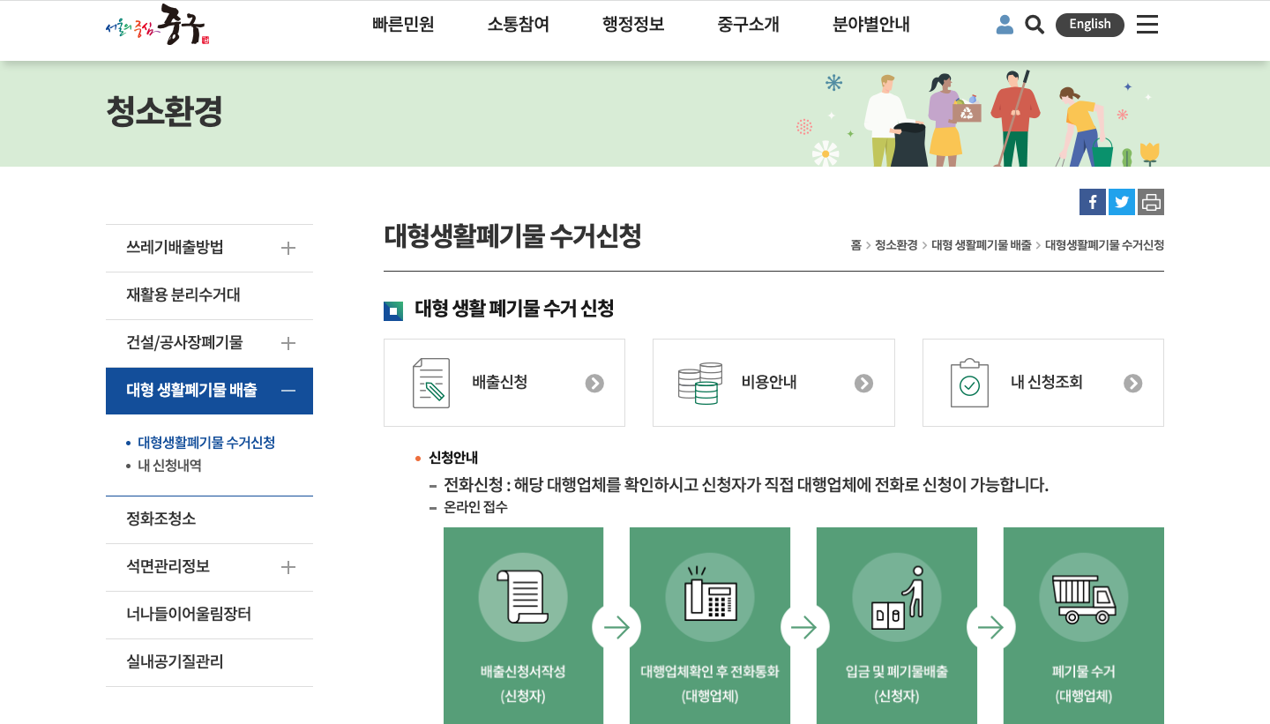Open the 빠른민원 menu

pyautogui.click(x=403, y=25)
